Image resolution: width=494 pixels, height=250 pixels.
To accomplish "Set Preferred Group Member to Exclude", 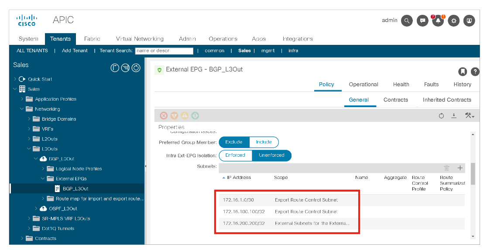I will tap(234, 142).
